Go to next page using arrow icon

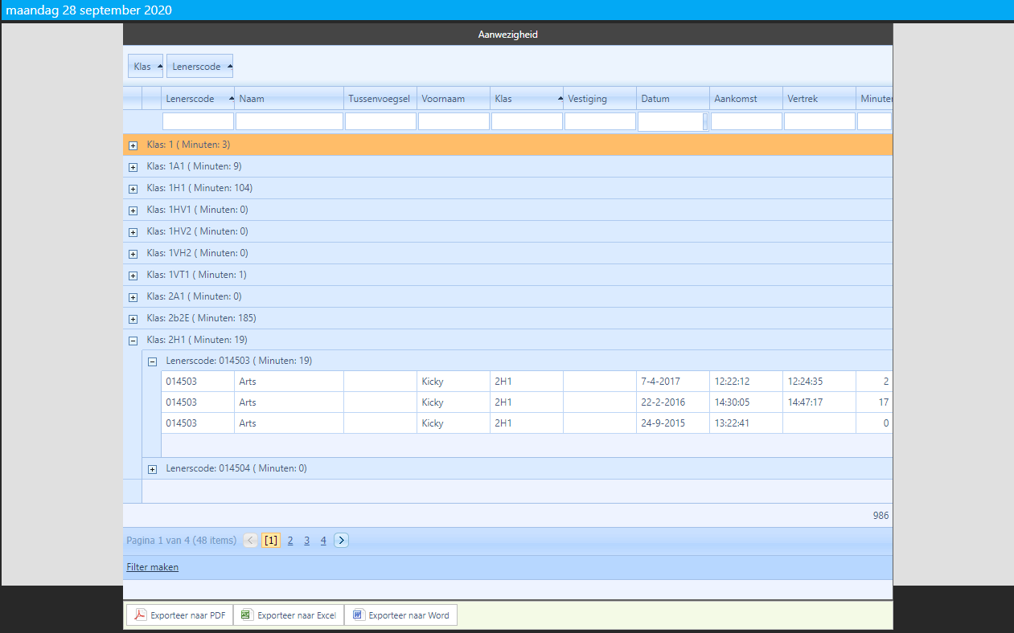pos(341,541)
